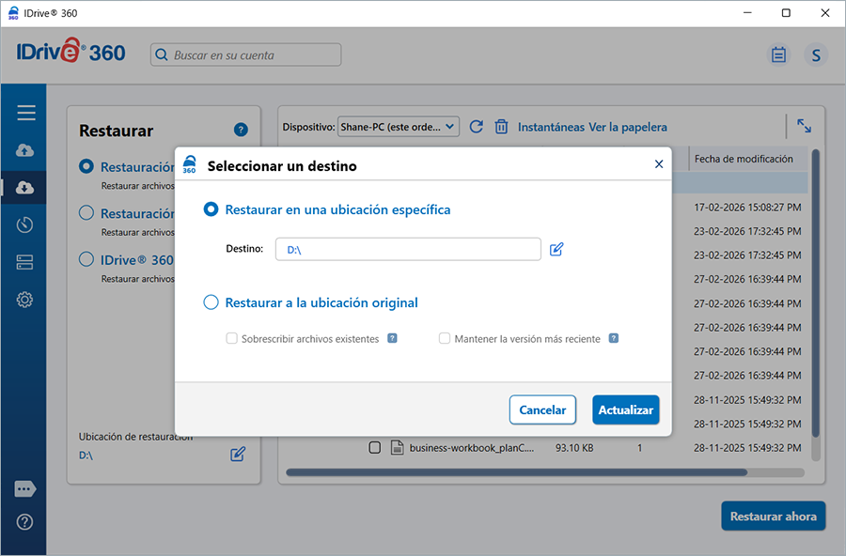Click the edit icon beside Destino field
846x556 pixels.
click(556, 249)
